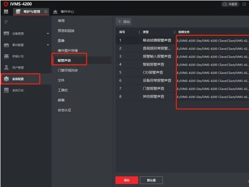Select the 报警声音 settings category
The image size is (249, 187).
[64, 60]
